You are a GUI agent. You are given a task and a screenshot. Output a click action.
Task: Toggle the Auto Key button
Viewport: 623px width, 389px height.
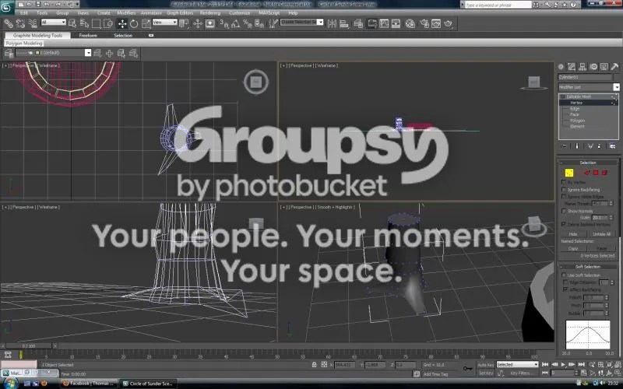485,365
